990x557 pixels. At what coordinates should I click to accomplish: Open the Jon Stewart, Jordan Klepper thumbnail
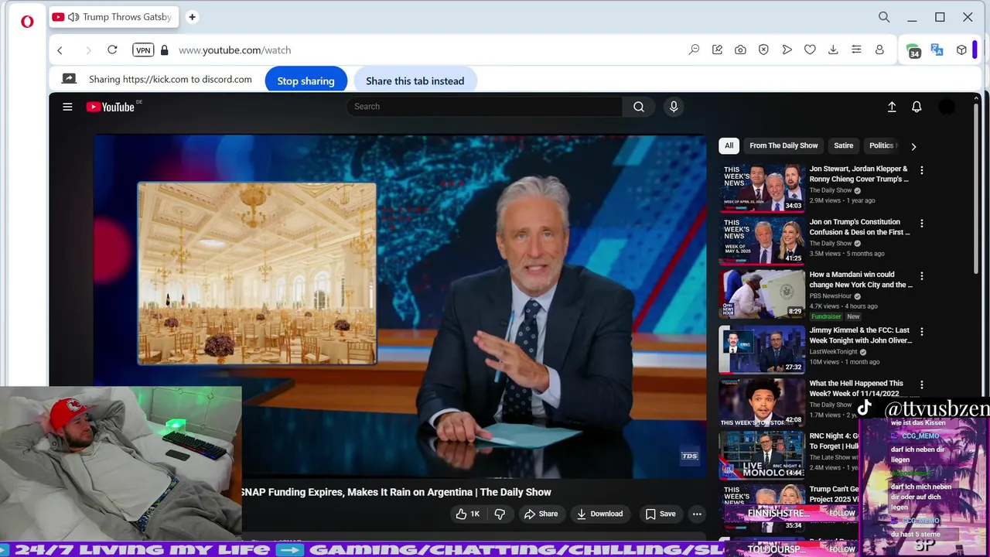[x=762, y=188]
